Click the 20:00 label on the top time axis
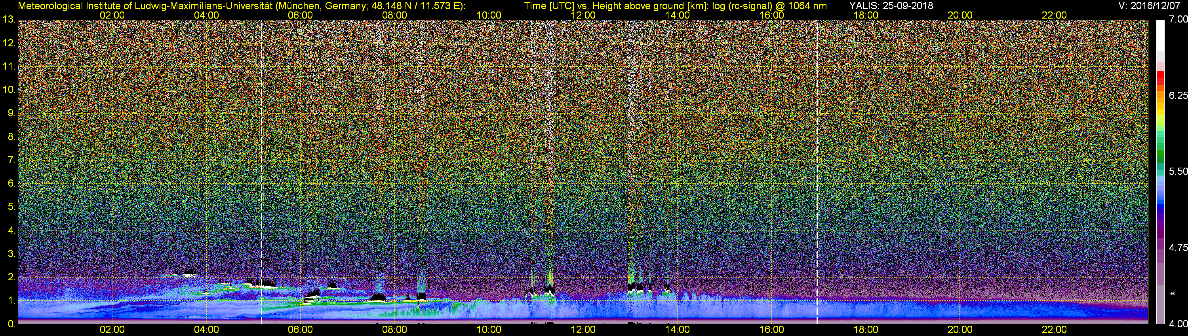The image size is (1188, 336). click(960, 15)
